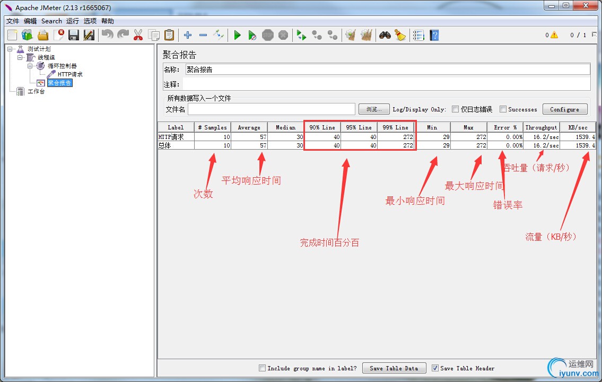Collapse the 线程组 tree node

click(x=20, y=57)
